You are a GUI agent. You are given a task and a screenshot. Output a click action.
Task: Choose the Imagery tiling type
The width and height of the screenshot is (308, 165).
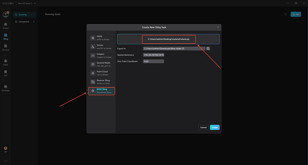(102, 55)
